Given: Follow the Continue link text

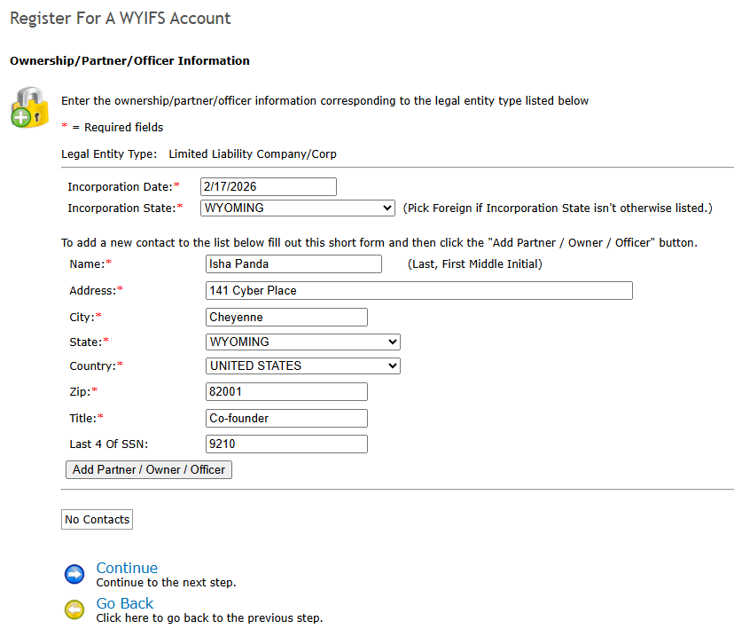Looking at the screenshot, I should [x=127, y=568].
